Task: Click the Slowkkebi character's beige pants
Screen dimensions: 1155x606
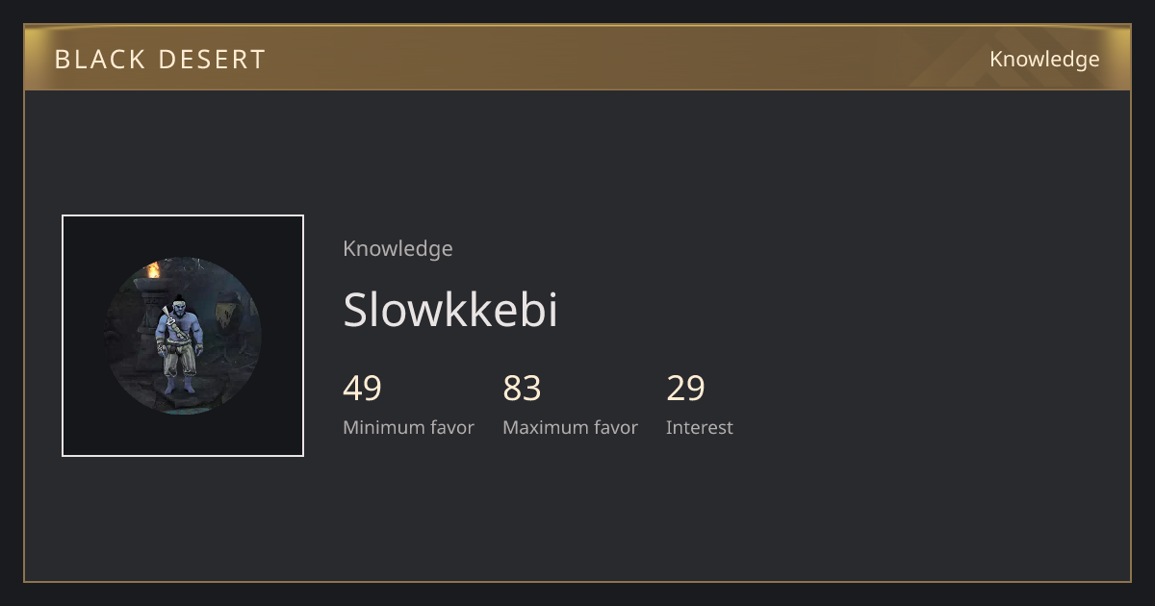Action: (x=180, y=361)
